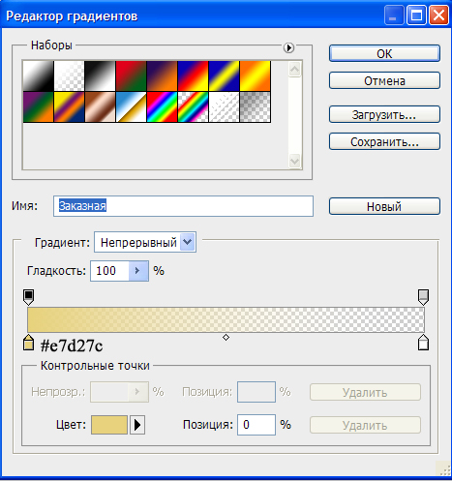Choose the transparent stripes gradient preset
Image resolution: width=452 pixels, height=481 pixels.
point(224,106)
